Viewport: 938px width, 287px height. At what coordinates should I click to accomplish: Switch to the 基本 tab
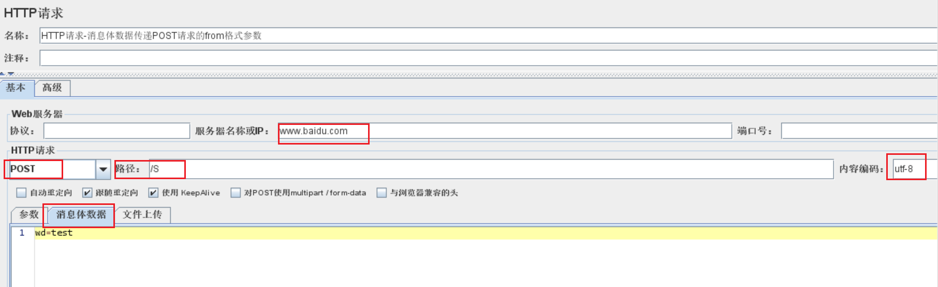17,88
